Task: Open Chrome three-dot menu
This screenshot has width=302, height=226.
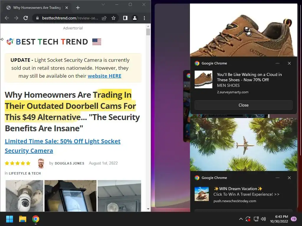Action: pyautogui.click(x=144, y=18)
